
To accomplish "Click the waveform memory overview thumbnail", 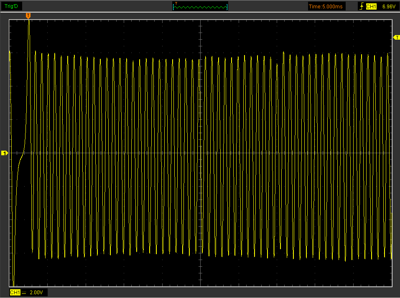I will click(x=200, y=6).
